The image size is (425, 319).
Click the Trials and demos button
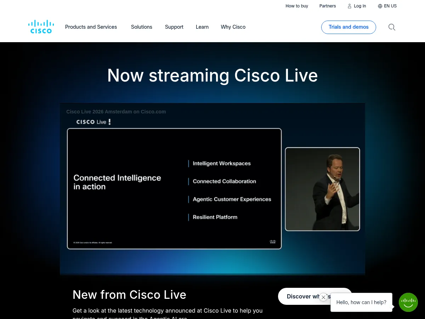[x=348, y=27]
